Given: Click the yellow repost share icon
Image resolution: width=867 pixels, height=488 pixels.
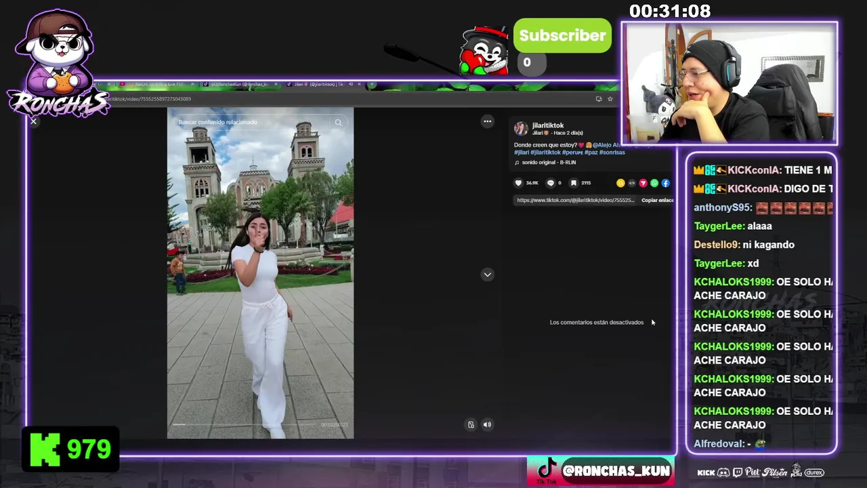Looking at the screenshot, I should pyautogui.click(x=620, y=183).
